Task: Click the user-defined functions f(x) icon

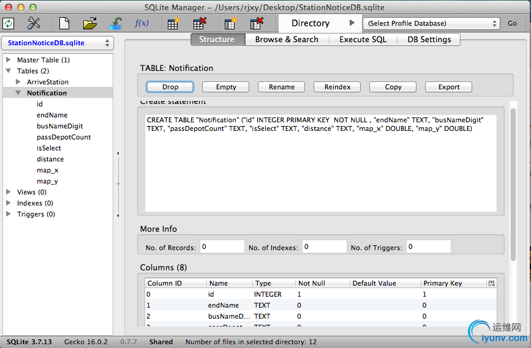Action: [x=141, y=23]
